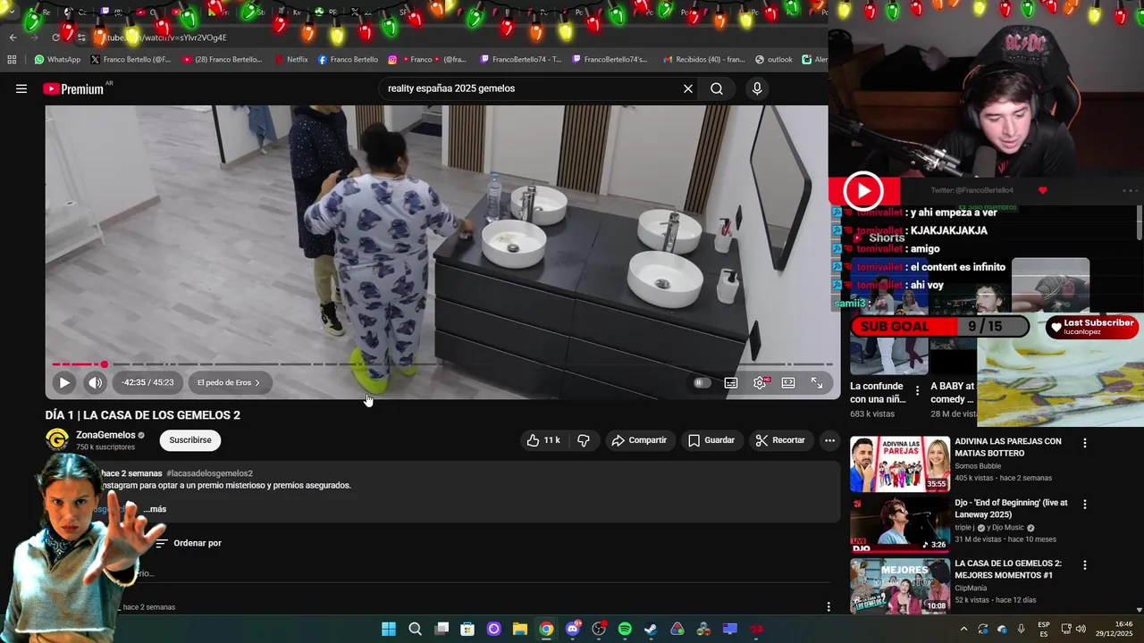The image size is (1144, 643).
Task: Click the red play button on stream overlay
Action: click(x=863, y=191)
